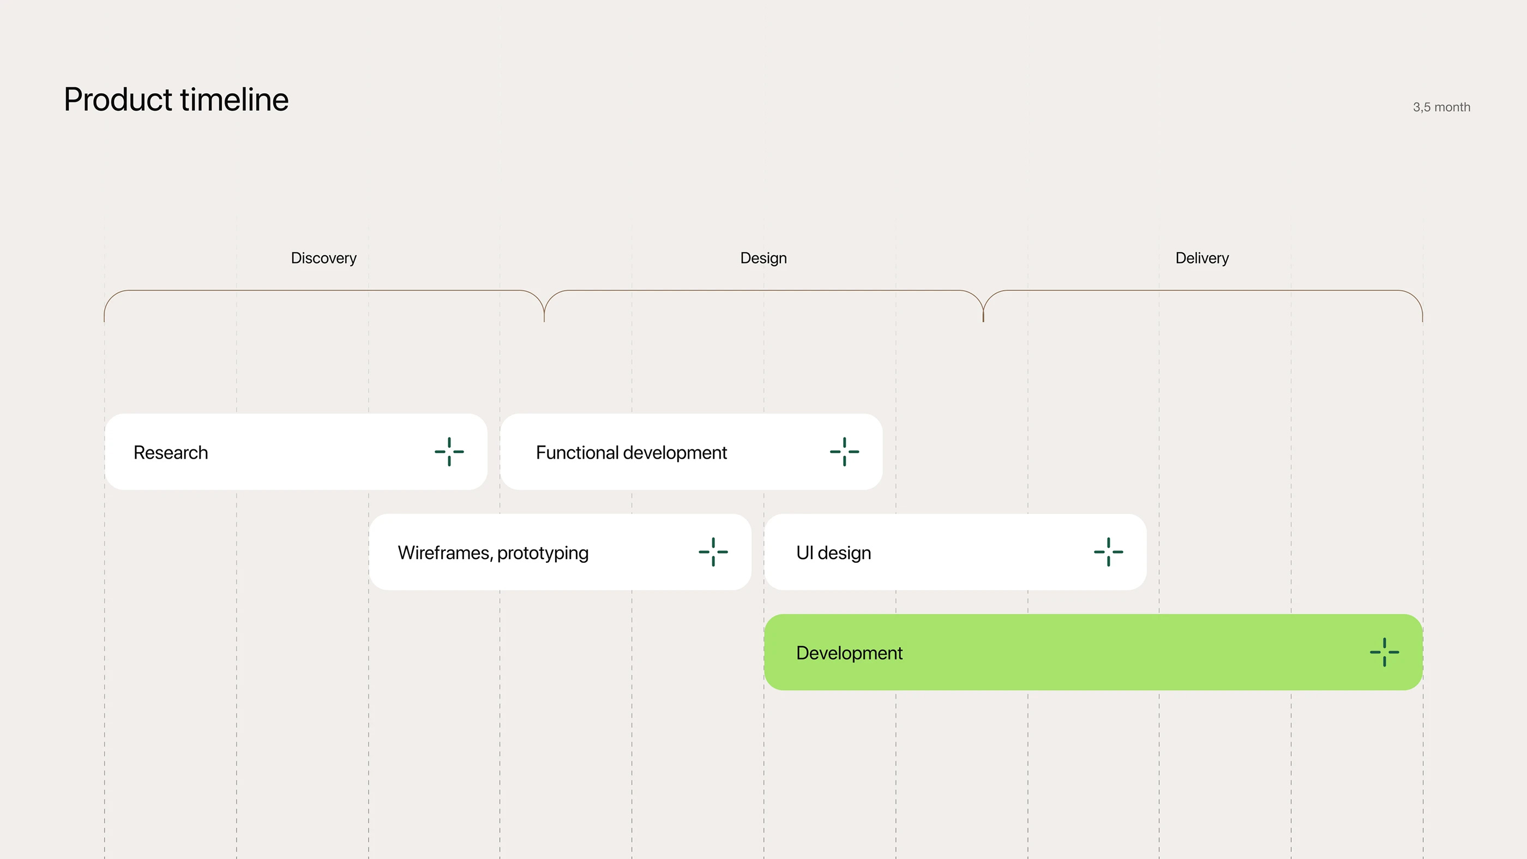Select the Development label

point(849,653)
